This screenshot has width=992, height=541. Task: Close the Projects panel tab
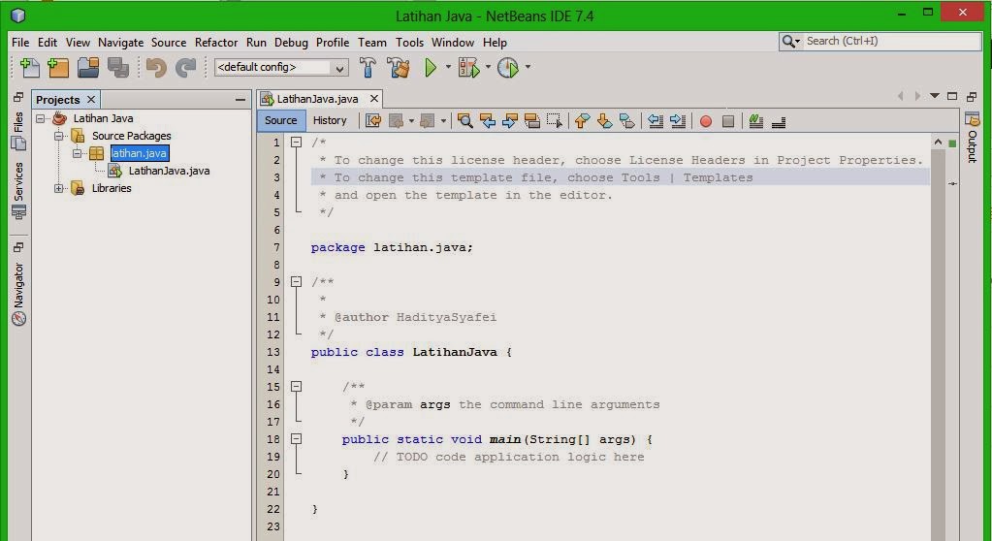[x=91, y=99]
